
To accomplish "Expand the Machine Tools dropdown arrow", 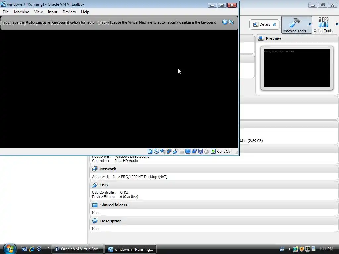I will [x=310, y=24].
